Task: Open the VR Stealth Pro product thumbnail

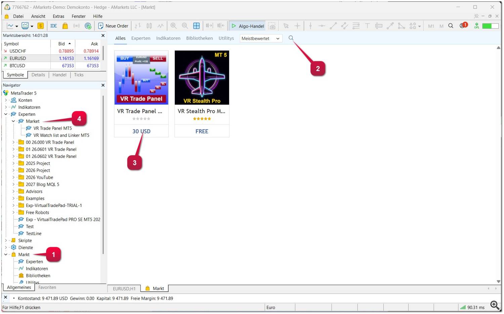Action: click(x=202, y=77)
